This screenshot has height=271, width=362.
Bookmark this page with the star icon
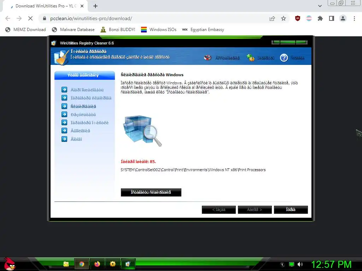point(284,18)
